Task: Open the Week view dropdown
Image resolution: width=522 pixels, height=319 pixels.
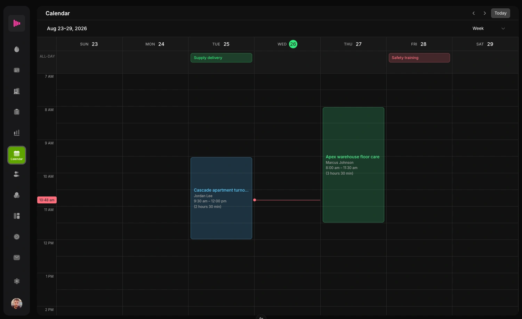Action: point(489,28)
